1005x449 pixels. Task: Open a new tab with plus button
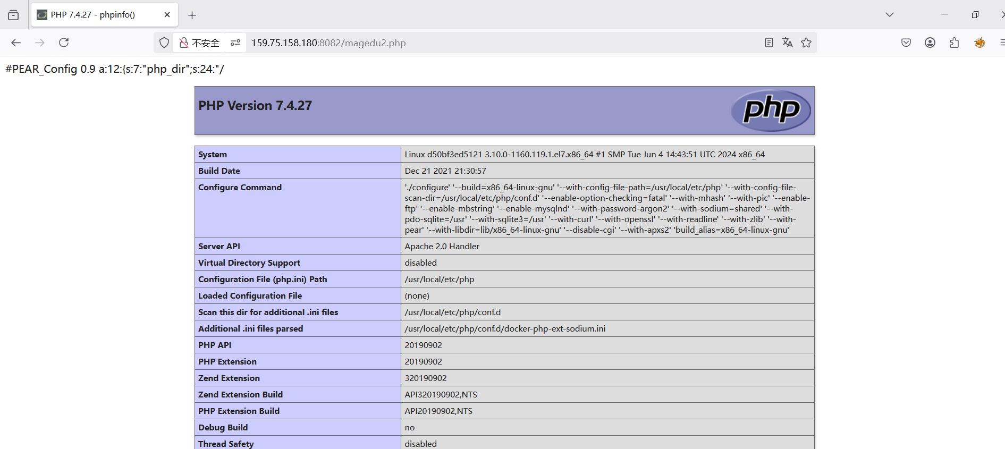[x=192, y=15]
